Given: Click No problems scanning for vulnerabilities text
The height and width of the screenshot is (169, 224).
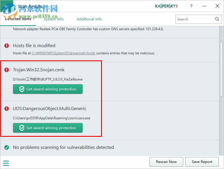Looking at the screenshot, I should click(63, 147).
